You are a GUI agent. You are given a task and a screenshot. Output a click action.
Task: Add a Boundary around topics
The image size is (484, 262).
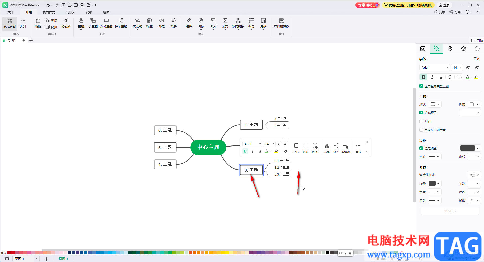(x=162, y=23)
